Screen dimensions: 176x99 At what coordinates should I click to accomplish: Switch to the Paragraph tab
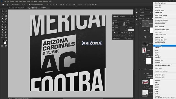122,16
